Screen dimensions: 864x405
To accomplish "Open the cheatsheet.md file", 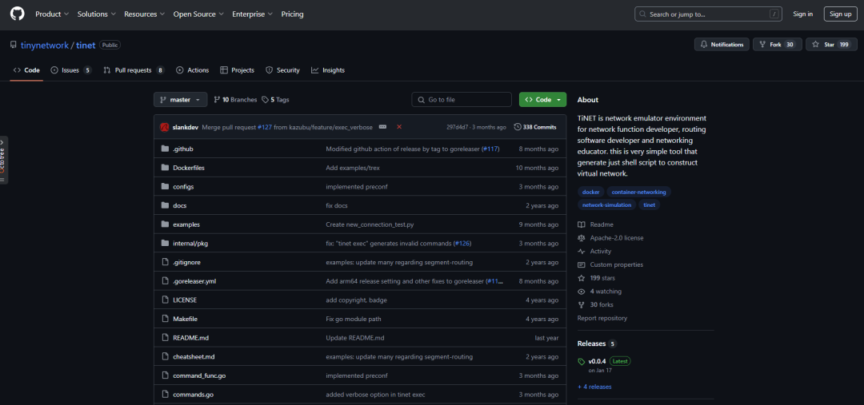I will tap(194, 356).
